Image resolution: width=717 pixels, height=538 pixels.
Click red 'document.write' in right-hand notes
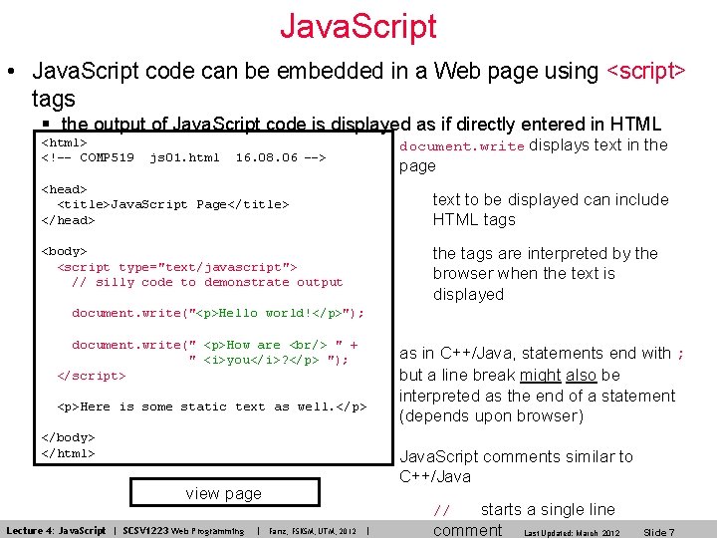(x=462, y=146)
